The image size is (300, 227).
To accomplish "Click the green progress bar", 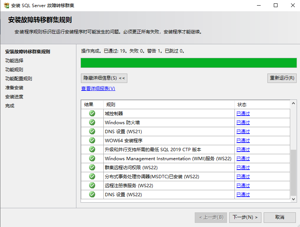I will tap(189, 63).
